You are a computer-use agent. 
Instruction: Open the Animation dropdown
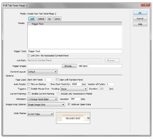tap(43, 99)
